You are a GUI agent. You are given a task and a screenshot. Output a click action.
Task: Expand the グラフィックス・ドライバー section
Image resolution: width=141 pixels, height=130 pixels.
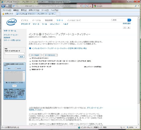point(30,58)
